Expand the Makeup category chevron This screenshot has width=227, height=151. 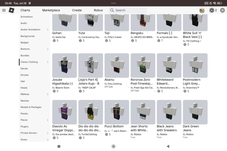pyautogui.click(x=48, y=94)
